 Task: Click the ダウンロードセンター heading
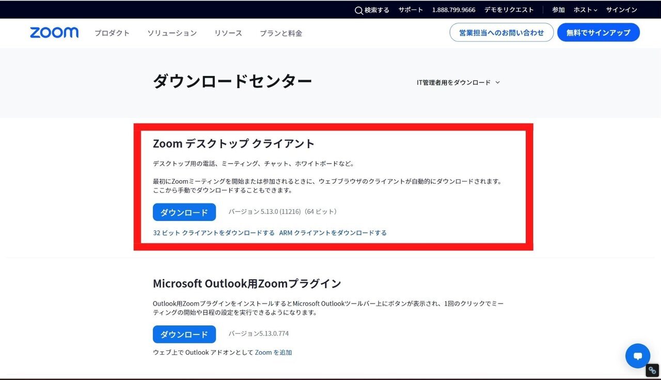coord(232,82)
